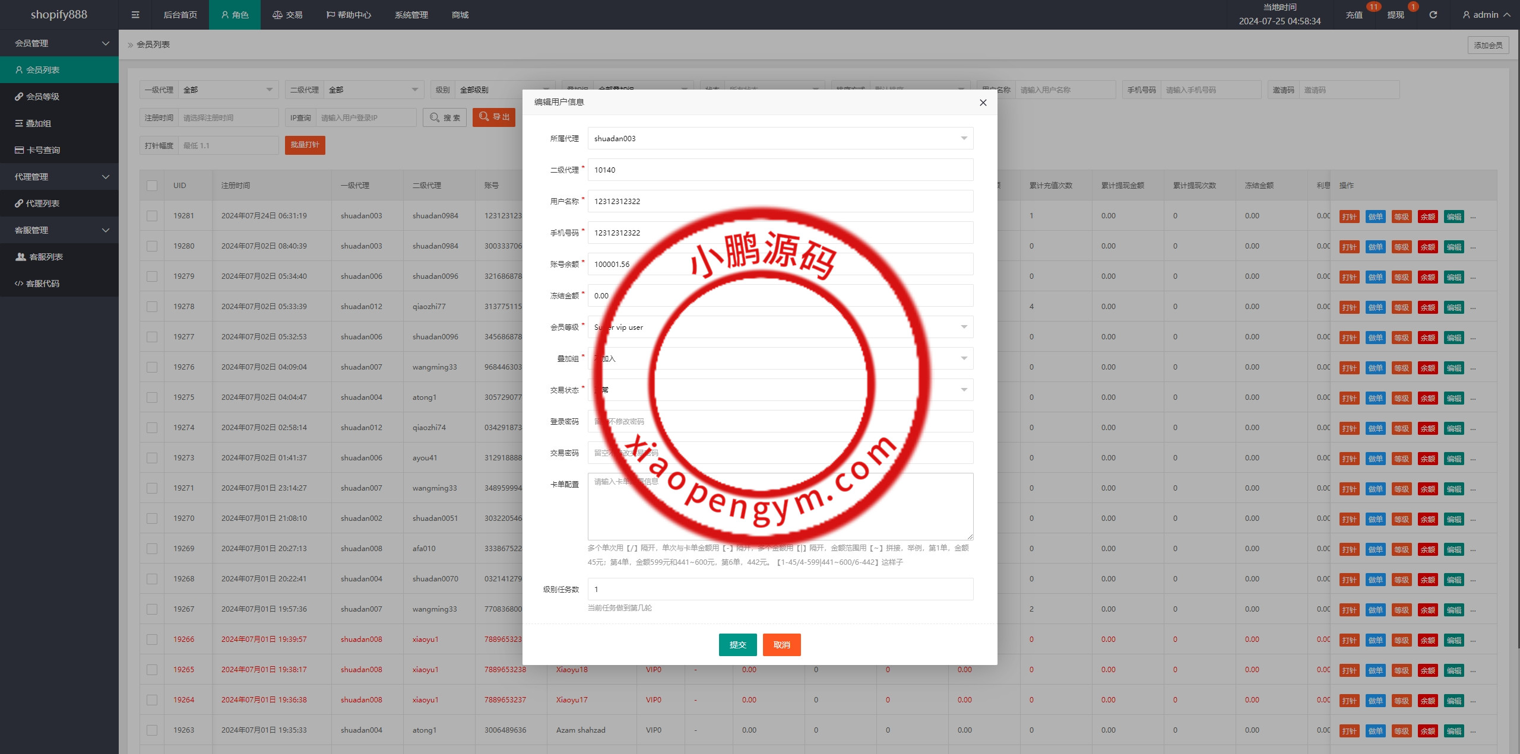Image resolution: width=1520 pixels, height=754 pixels.
Task: Collapse the 代理管理 sidebar section
Action: [59, 177]
